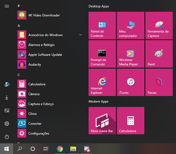Open the Paint tile
The width and height of the screenshot is (176, 154).
[x=159, y=54]
